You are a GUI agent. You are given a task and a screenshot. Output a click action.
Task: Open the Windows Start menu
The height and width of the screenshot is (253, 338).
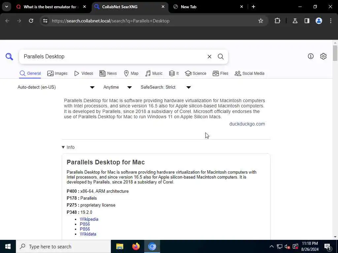pos(8,246)
